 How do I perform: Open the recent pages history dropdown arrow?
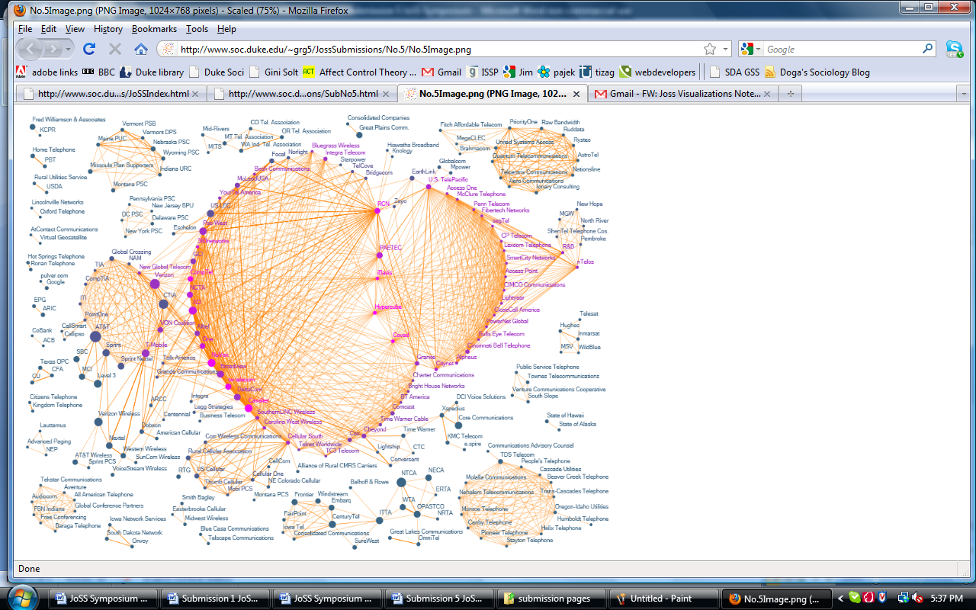pos(69,49)
